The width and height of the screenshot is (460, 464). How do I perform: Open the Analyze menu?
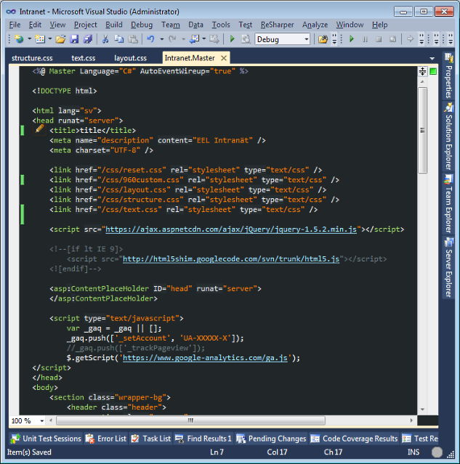tap(315, 25)
